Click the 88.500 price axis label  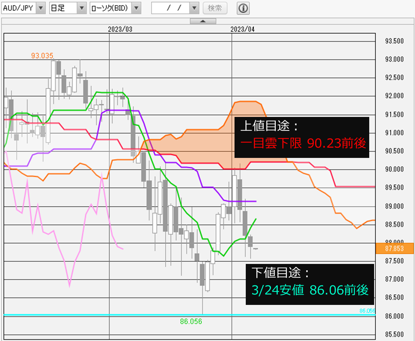coord(394,224)
